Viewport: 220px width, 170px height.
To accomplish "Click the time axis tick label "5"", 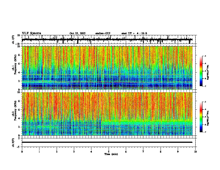I will tap(109, 152).
